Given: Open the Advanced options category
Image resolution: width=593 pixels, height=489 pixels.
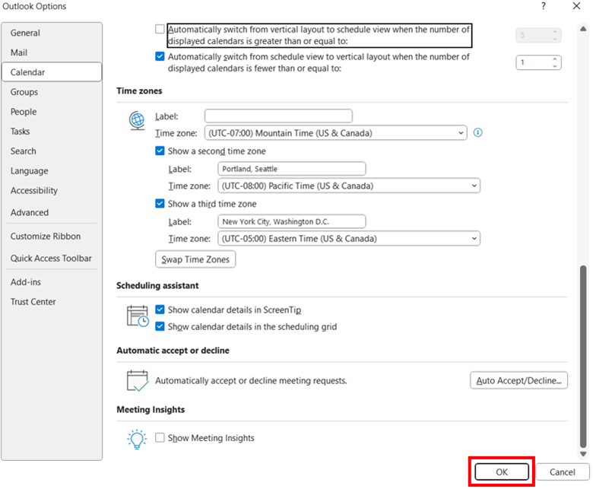Looking at the screenshot, I should pyautogui.click(x=52, y=212).
